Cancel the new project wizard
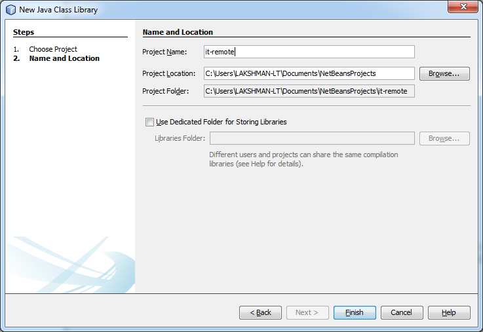483x332 pixels. 402,312
